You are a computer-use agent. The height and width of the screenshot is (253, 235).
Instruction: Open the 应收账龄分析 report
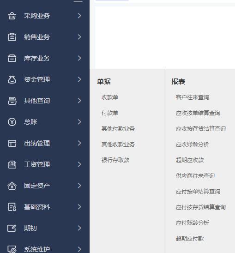pyautogui.click(x=193, y=145)
